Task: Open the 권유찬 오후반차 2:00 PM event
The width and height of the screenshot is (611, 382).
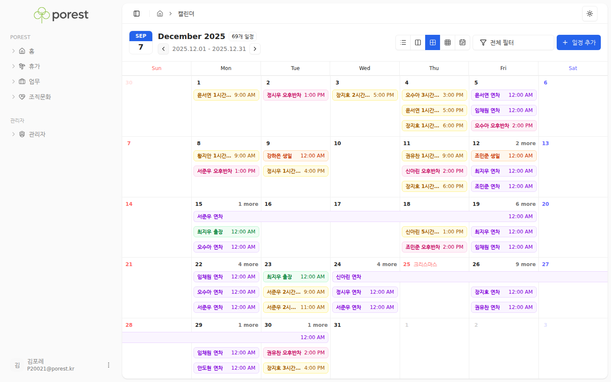Action: tap(296, 353)
